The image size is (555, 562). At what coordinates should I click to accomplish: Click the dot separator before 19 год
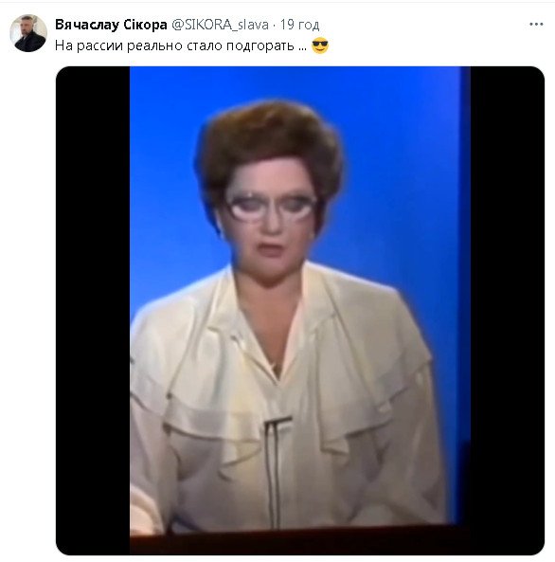(274, 25)
